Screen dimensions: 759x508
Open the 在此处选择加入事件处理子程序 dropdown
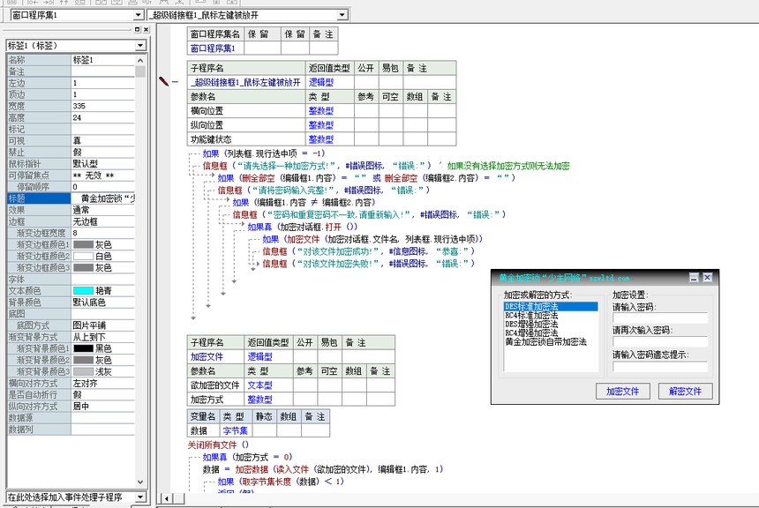click(x=140, y=497)
